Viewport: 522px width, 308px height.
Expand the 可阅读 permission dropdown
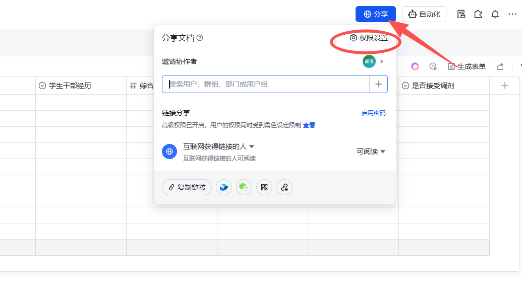pos(371,151)
